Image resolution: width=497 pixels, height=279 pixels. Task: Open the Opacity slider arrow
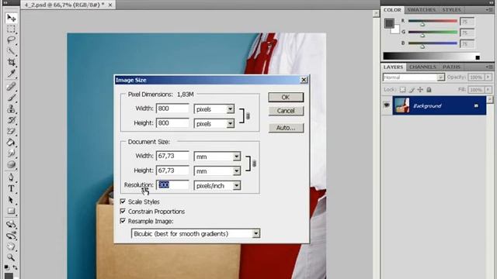[x=488, y=77]
